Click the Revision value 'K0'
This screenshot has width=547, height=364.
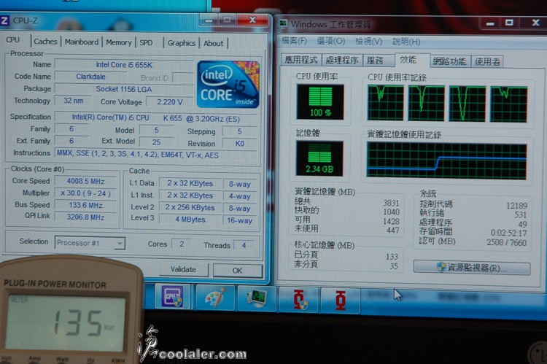click(x=240, y=144)
